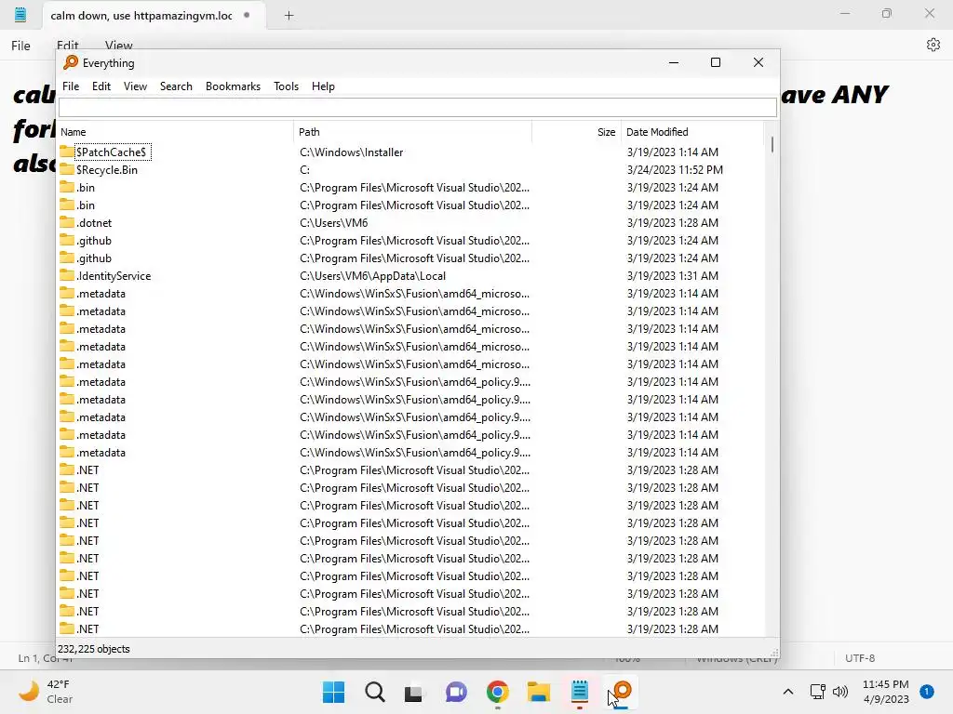This screenshot has height=714, width=953.
Task: Maximize the Everything window
Action: [716, 62]
